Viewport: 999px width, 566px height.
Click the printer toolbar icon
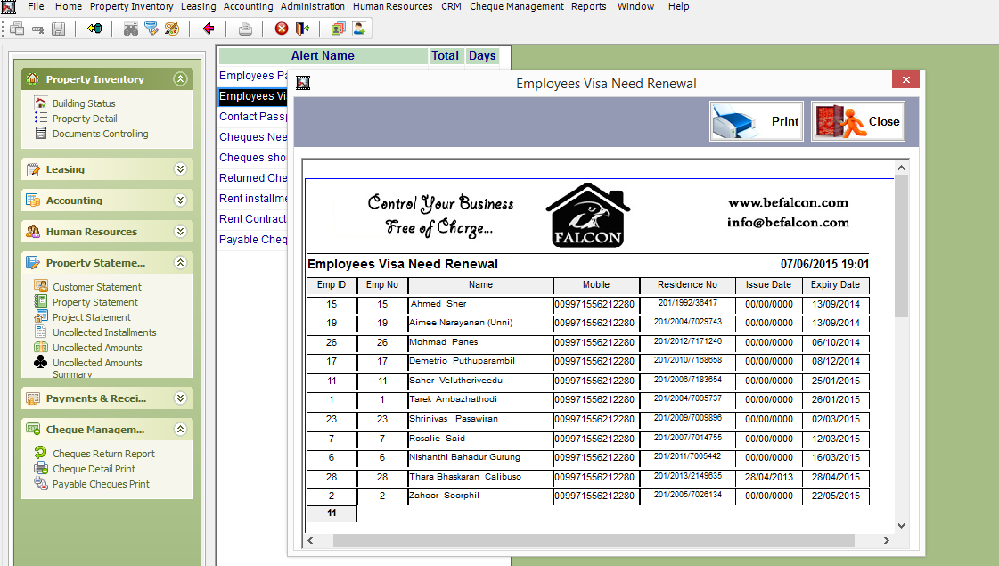click(x=245, y=29)
